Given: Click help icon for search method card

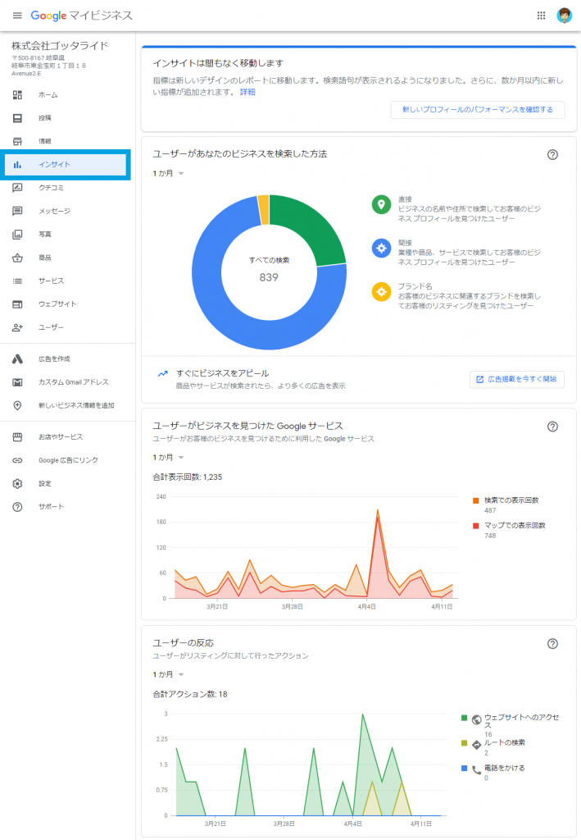Looking at the screenshot, I should [552, 154].
